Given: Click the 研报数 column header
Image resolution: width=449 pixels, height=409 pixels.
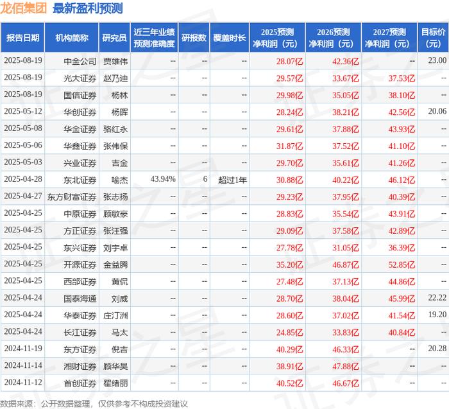Looking at the screenshot, I should pos(194,38).
